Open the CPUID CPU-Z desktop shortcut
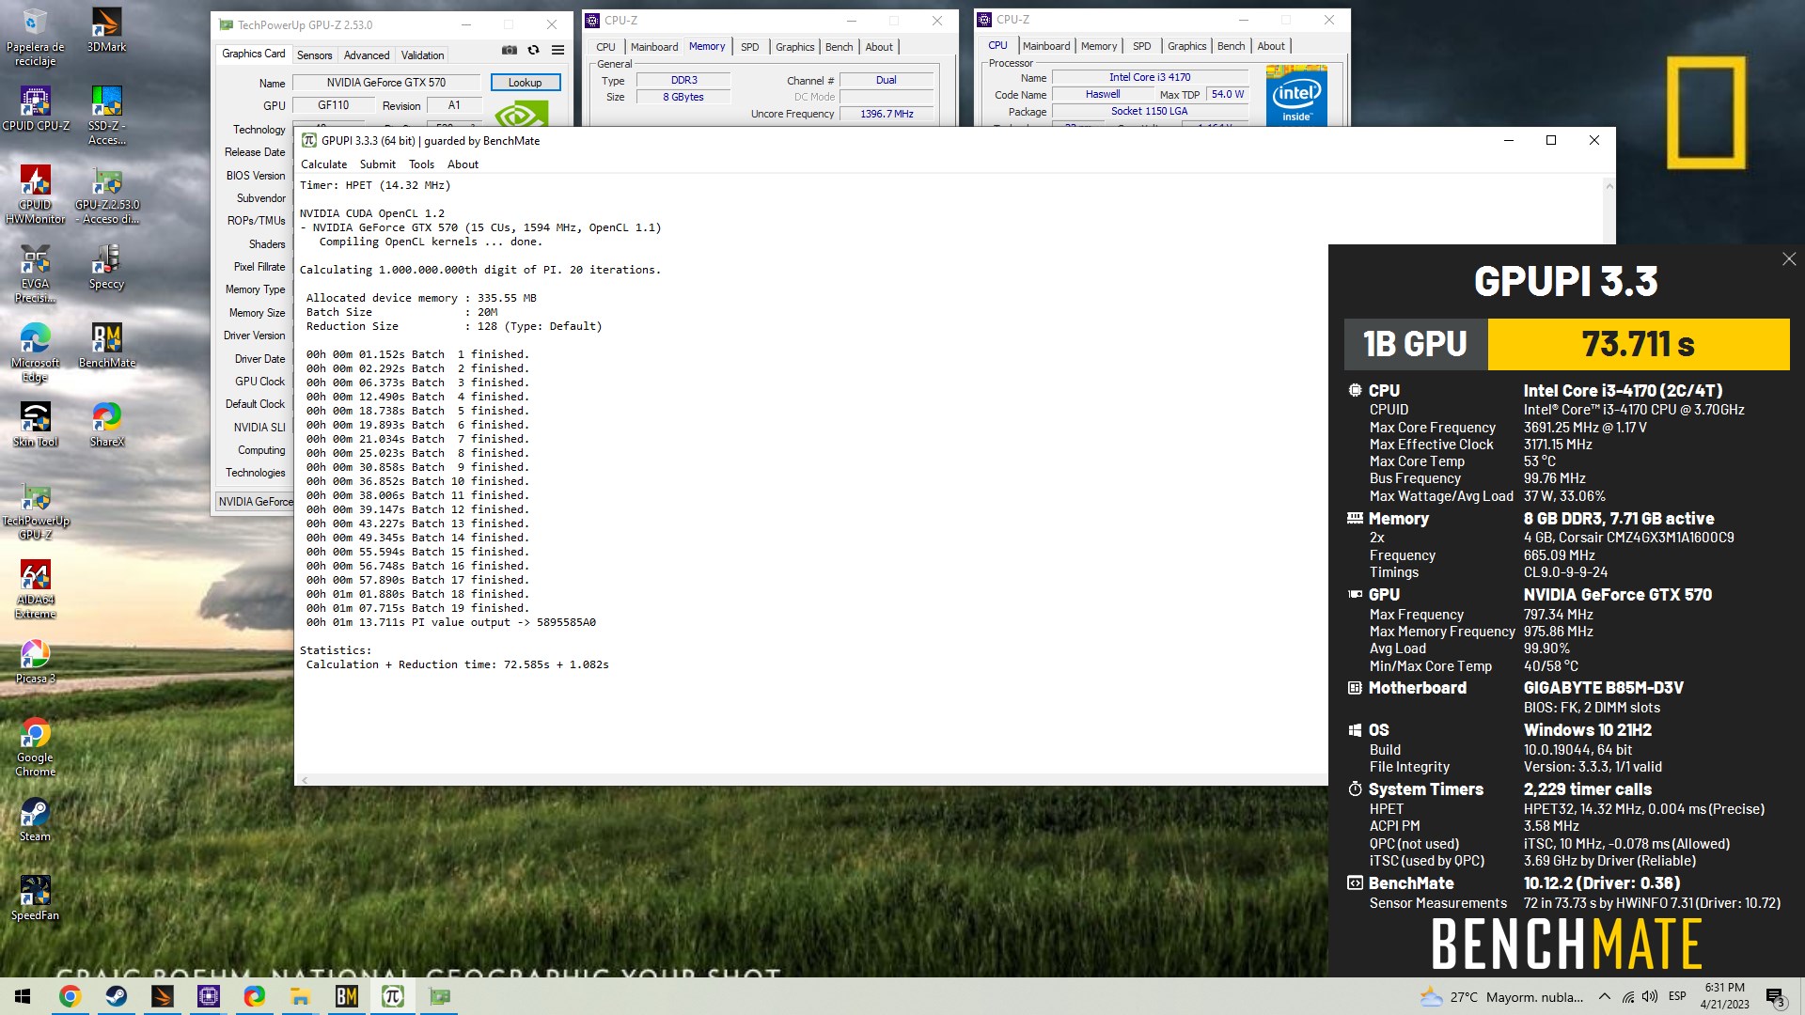The width and height of the screenshot is (1805, 1015). 36,109
